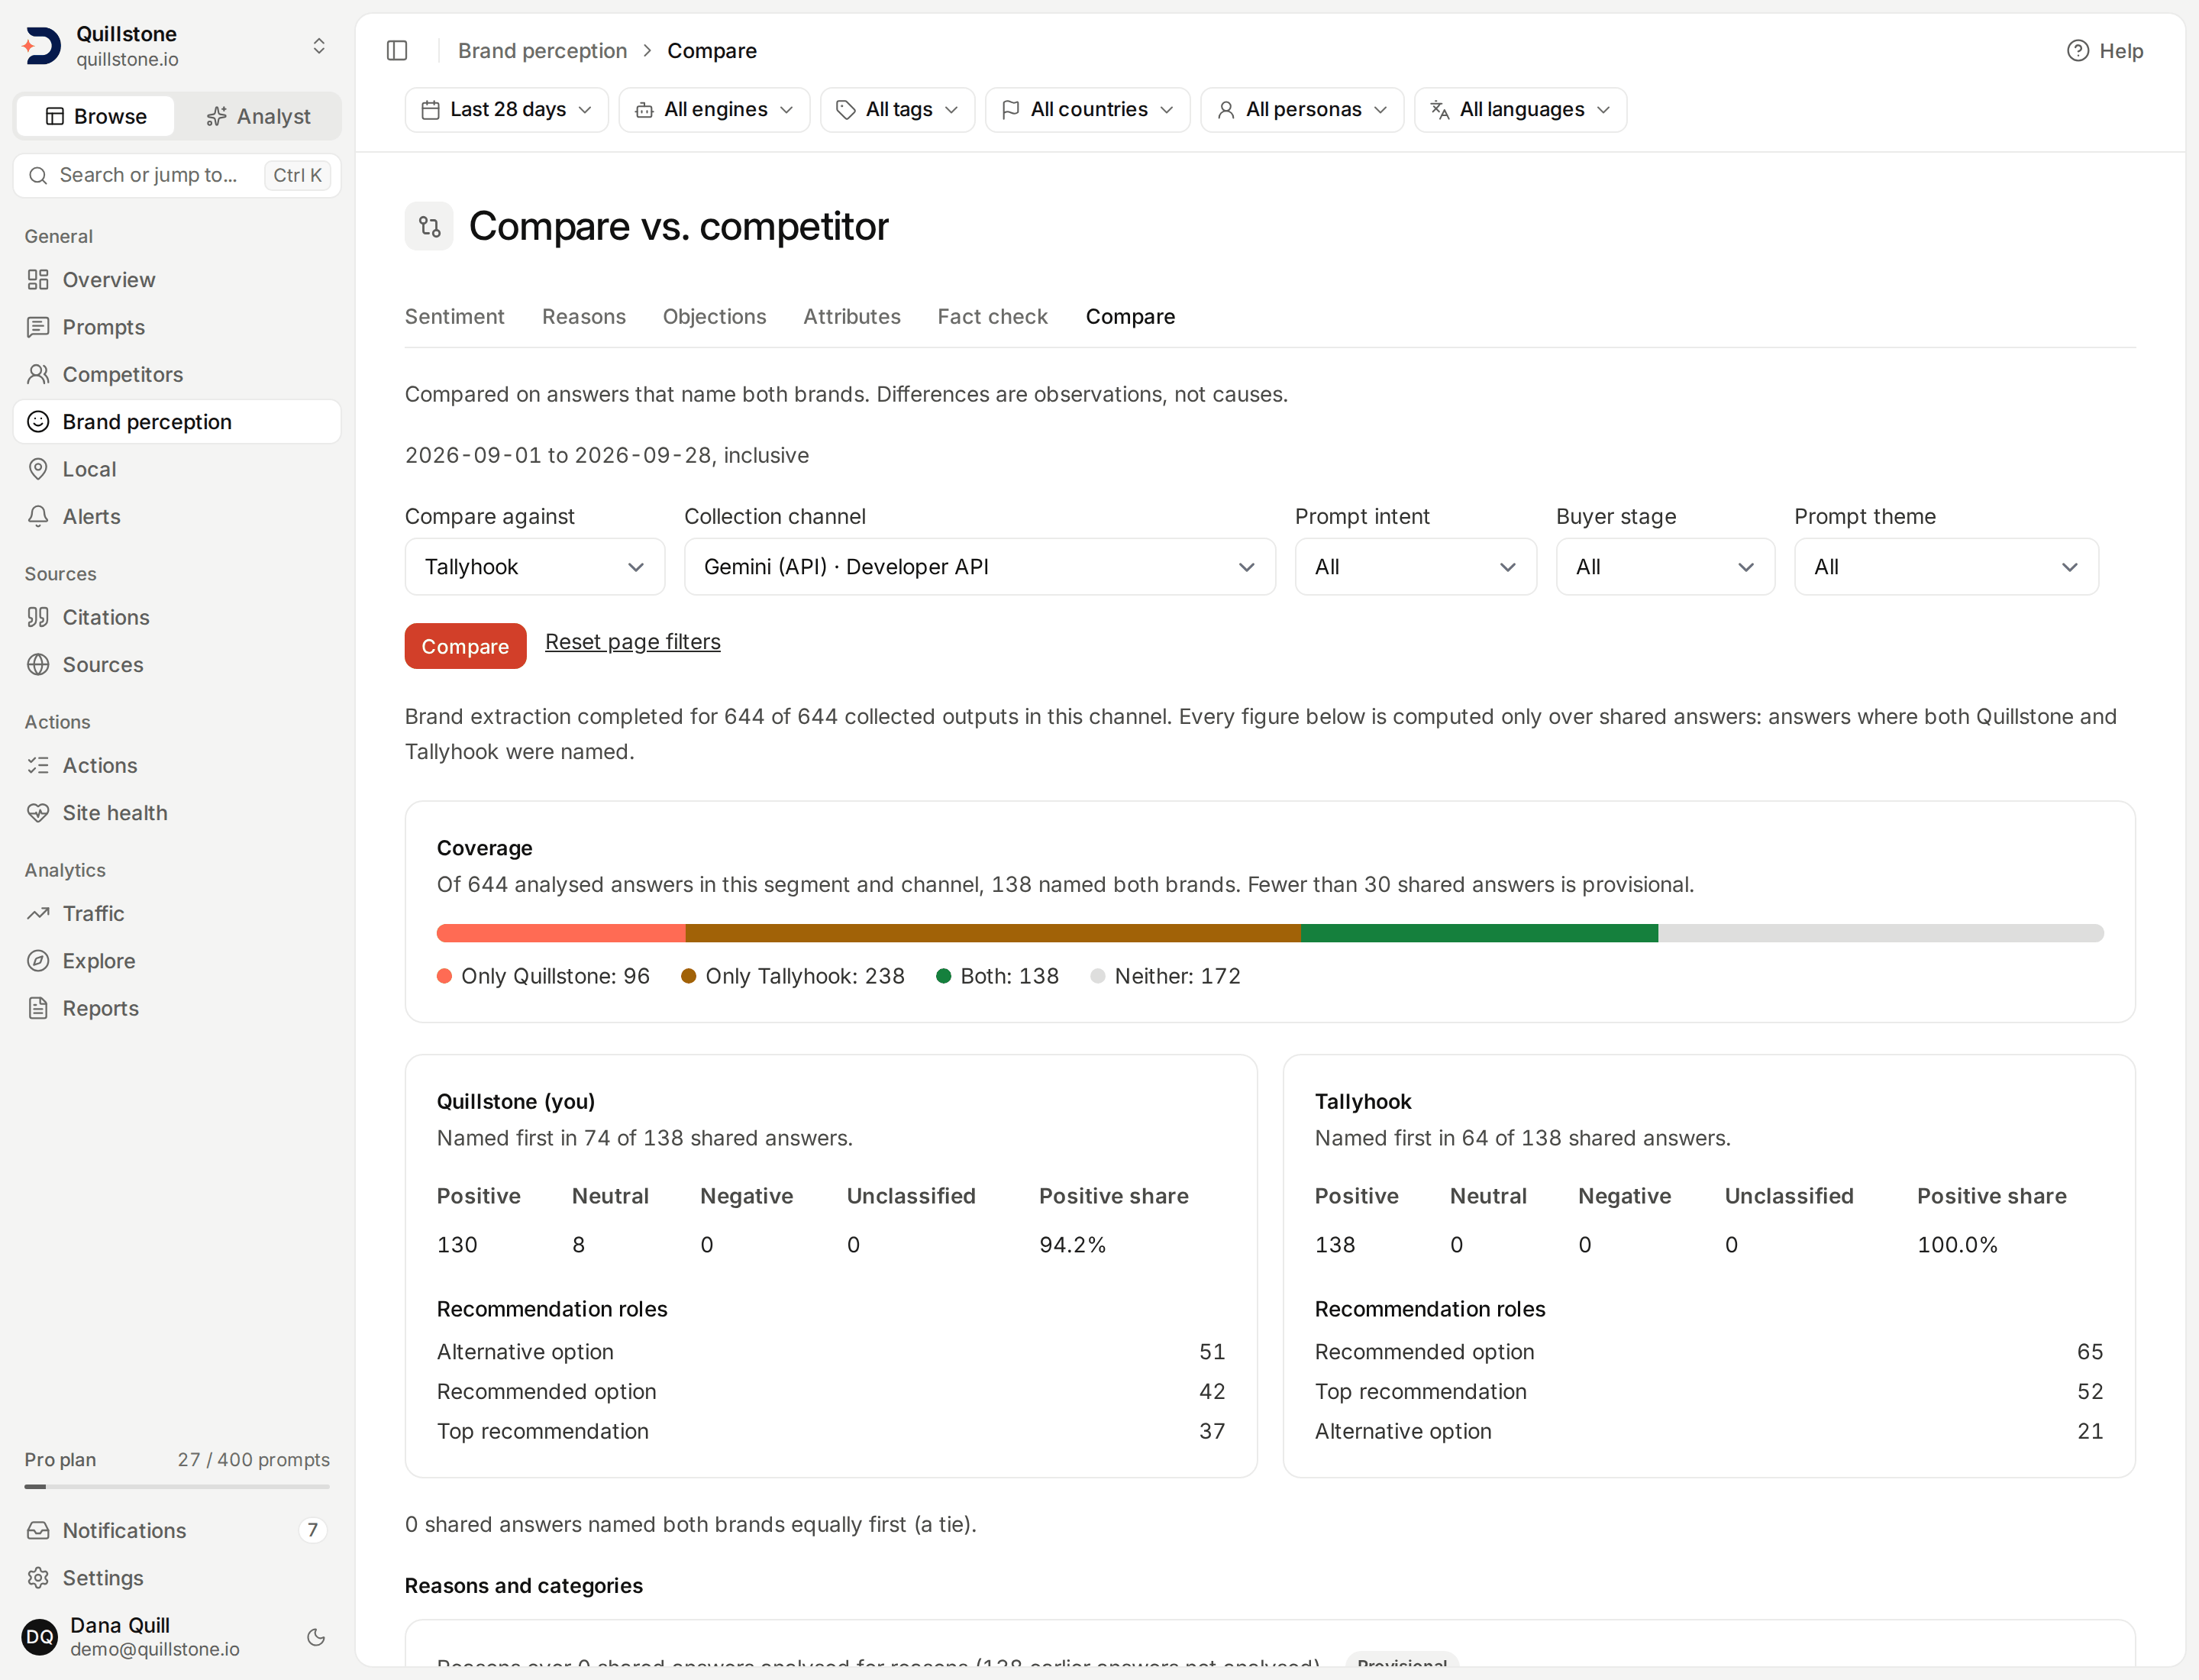Open Overview in the sidebar
2199x1680 pixels.
pos(177,280)
